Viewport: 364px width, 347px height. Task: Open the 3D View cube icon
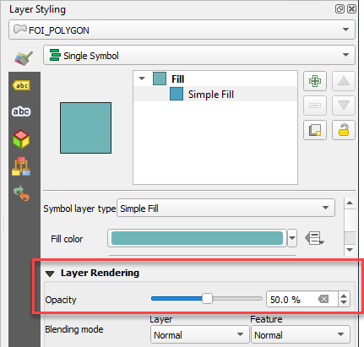[21, 139]
